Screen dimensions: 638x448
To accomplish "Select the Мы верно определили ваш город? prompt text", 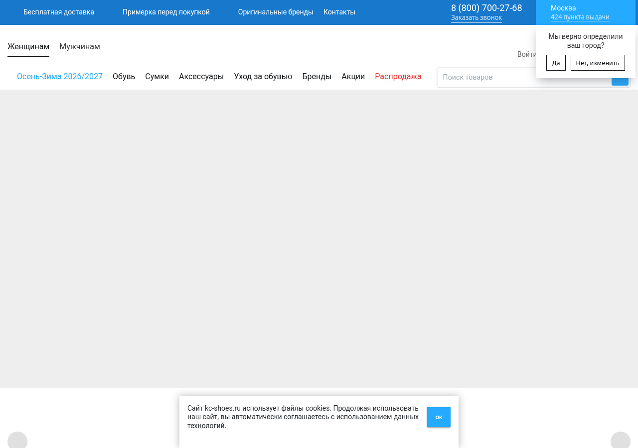I will click(x=586, y=41).
